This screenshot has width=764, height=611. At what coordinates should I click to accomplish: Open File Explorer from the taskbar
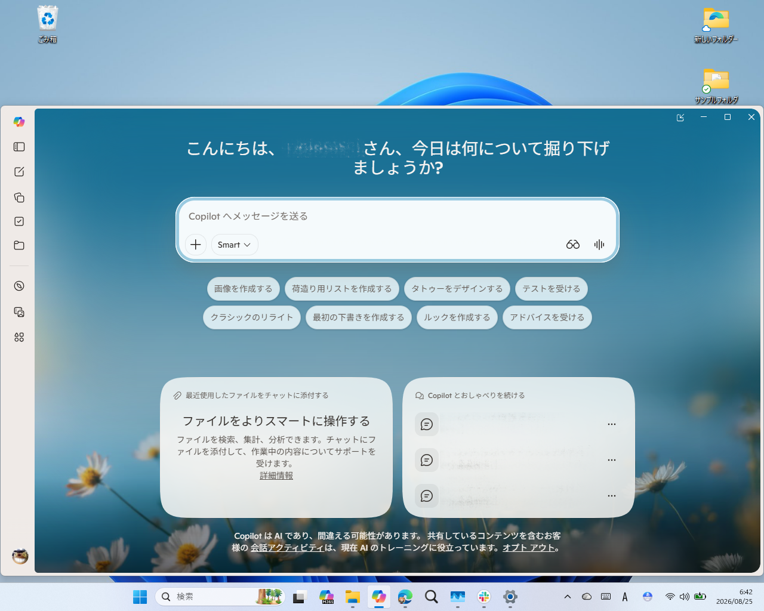click(x=353, y=597)
